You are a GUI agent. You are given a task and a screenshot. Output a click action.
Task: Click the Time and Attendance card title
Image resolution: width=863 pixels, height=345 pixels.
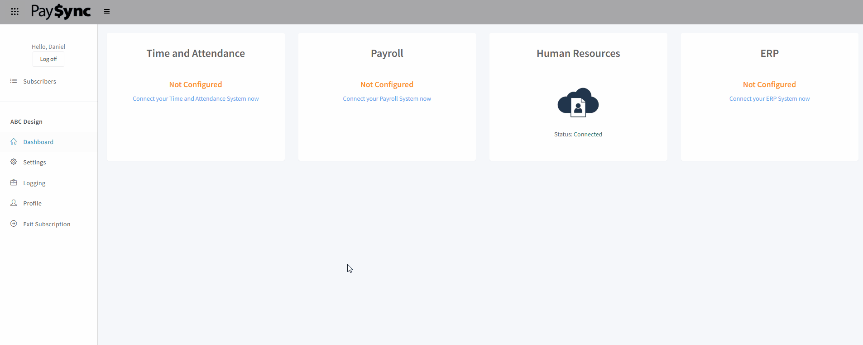[x=196, y=53]
